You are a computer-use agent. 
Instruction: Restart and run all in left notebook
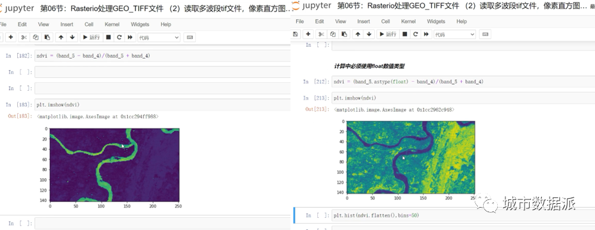click(130, 37)
